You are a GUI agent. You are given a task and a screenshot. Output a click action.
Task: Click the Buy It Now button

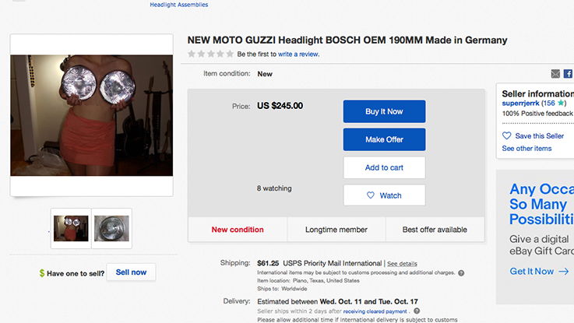coord(384,111)
